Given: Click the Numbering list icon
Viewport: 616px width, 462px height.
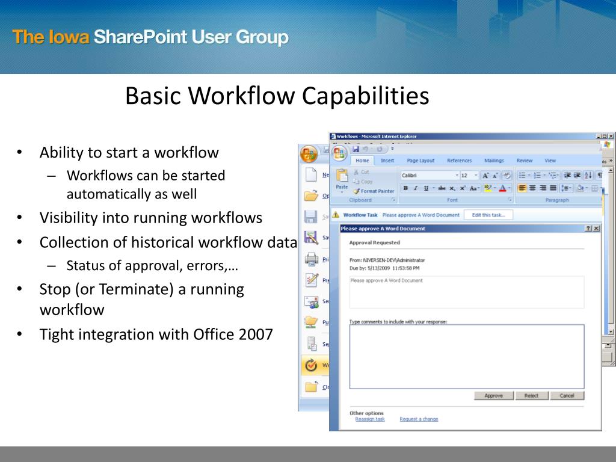Looking at the screenshot, I should (537, 175).
